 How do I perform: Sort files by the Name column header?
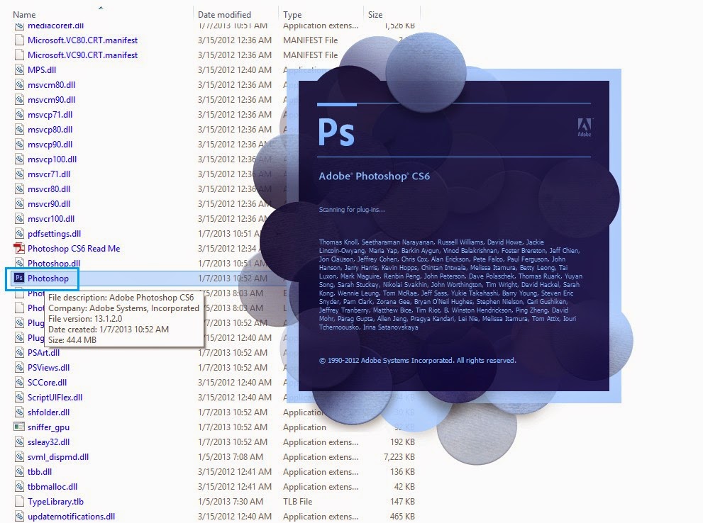(x=24, y=14)
